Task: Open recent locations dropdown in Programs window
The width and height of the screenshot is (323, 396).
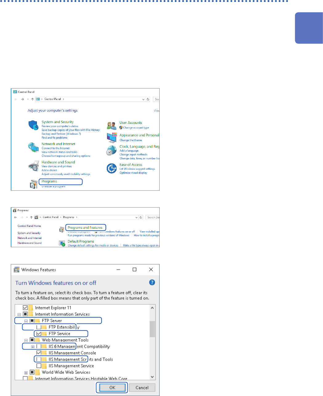Action: [x=27, y=217]
